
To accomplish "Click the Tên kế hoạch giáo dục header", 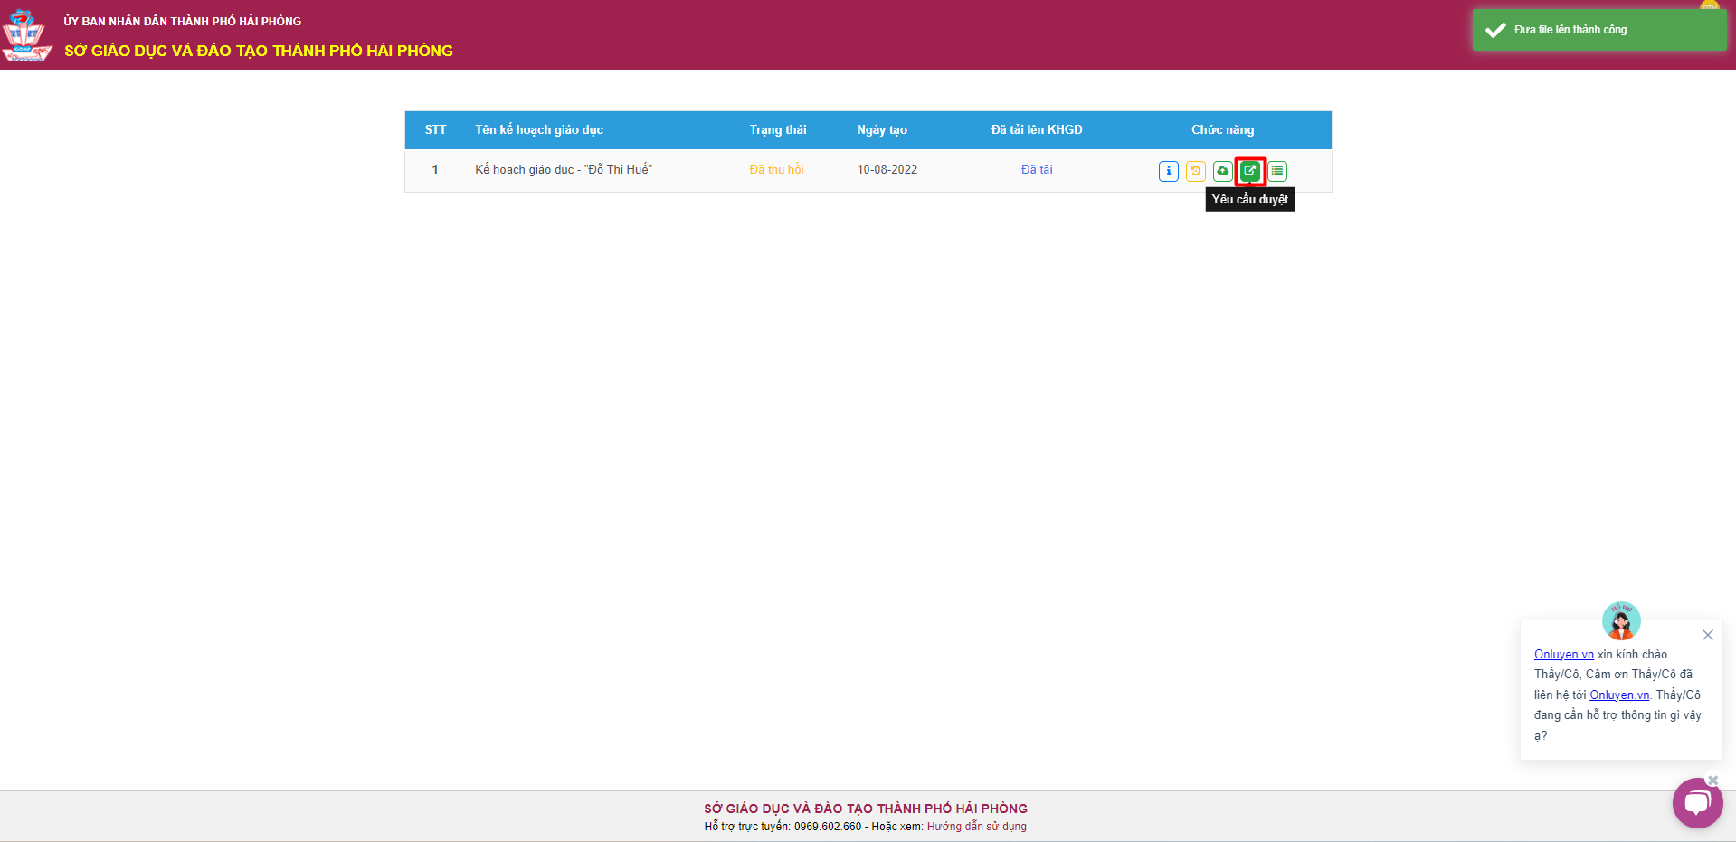I will [539, 130].
